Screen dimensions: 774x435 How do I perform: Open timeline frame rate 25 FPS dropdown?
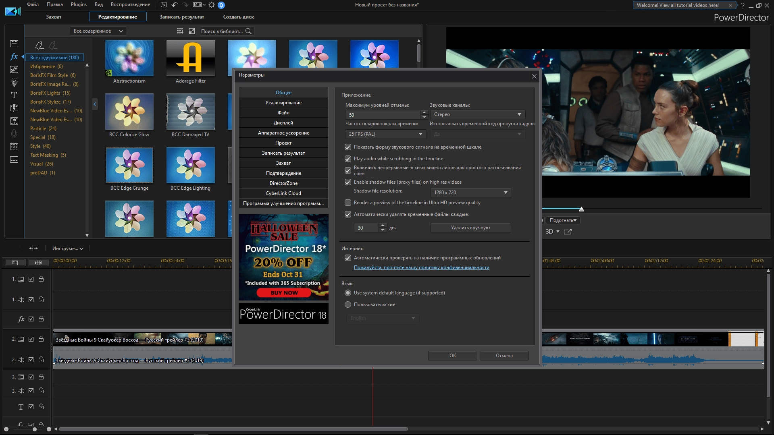point(385,134)
